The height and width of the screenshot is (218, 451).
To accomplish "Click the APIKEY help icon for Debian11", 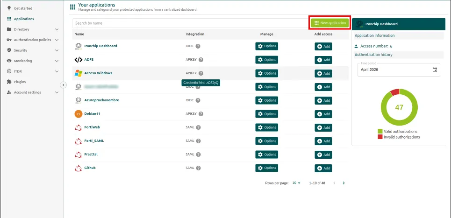I will [201, 114].
